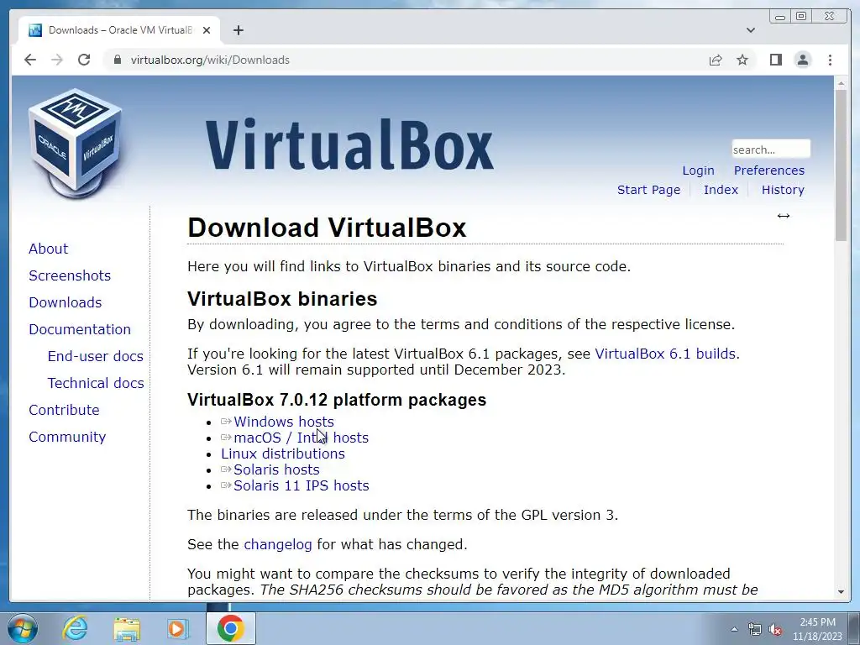Viewport: 860px width, 645px height.
Task: Go to Start Page
Action: [648, 190]
